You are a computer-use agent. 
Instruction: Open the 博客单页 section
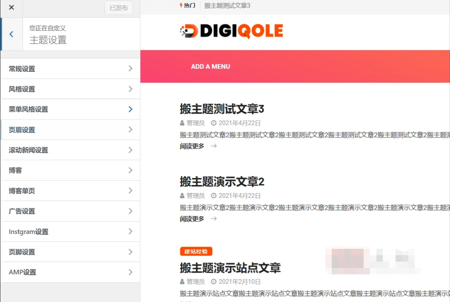tap(70, 191)
